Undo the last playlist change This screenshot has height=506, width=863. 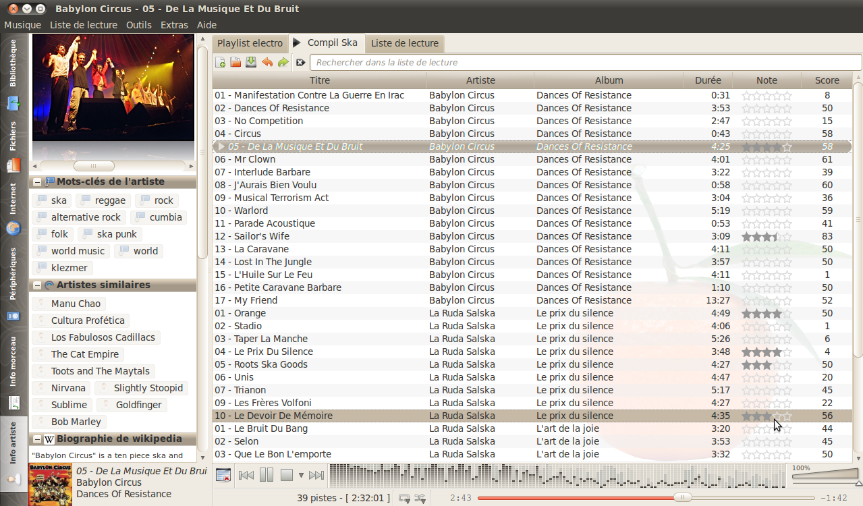tap(267, 62)
